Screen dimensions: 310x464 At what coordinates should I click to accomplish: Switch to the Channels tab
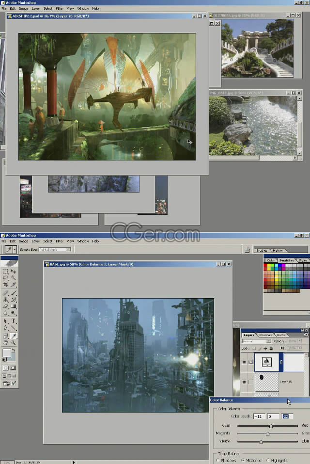(265, 335)
